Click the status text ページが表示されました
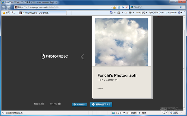 tap(12, 113)
